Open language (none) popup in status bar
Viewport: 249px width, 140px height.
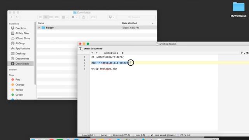pyautogui.click(x=106, y=135)
